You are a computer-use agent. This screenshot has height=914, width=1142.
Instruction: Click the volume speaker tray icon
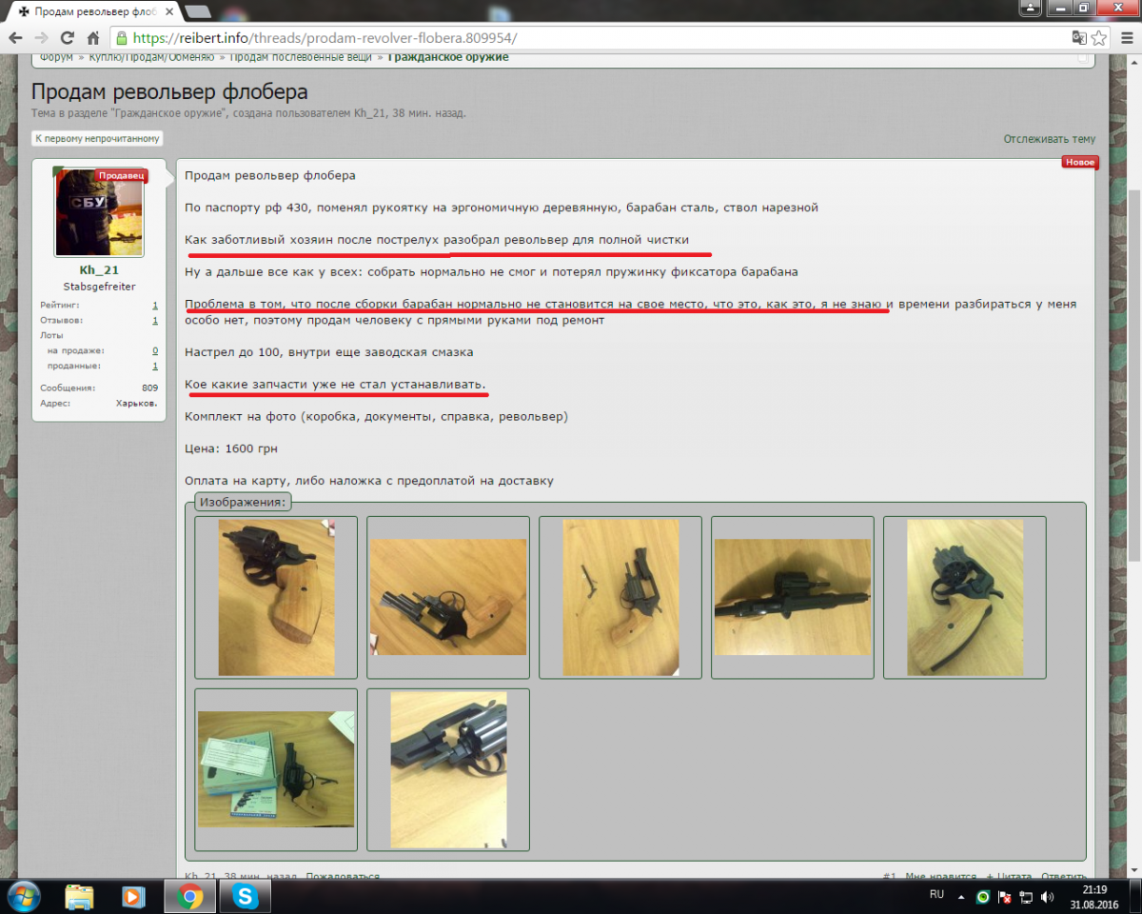click(1047, 897)
